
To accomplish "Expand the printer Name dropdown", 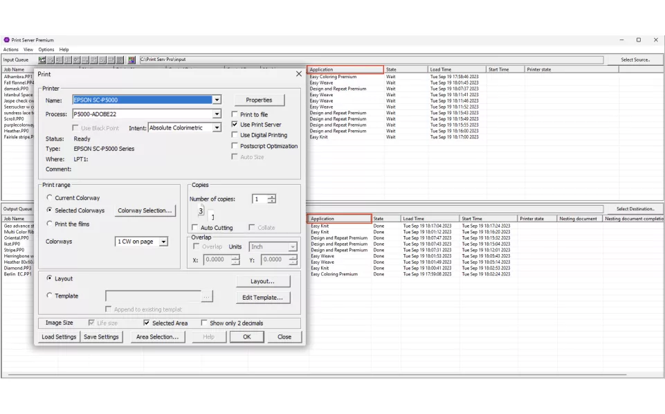I will point(217,100).
